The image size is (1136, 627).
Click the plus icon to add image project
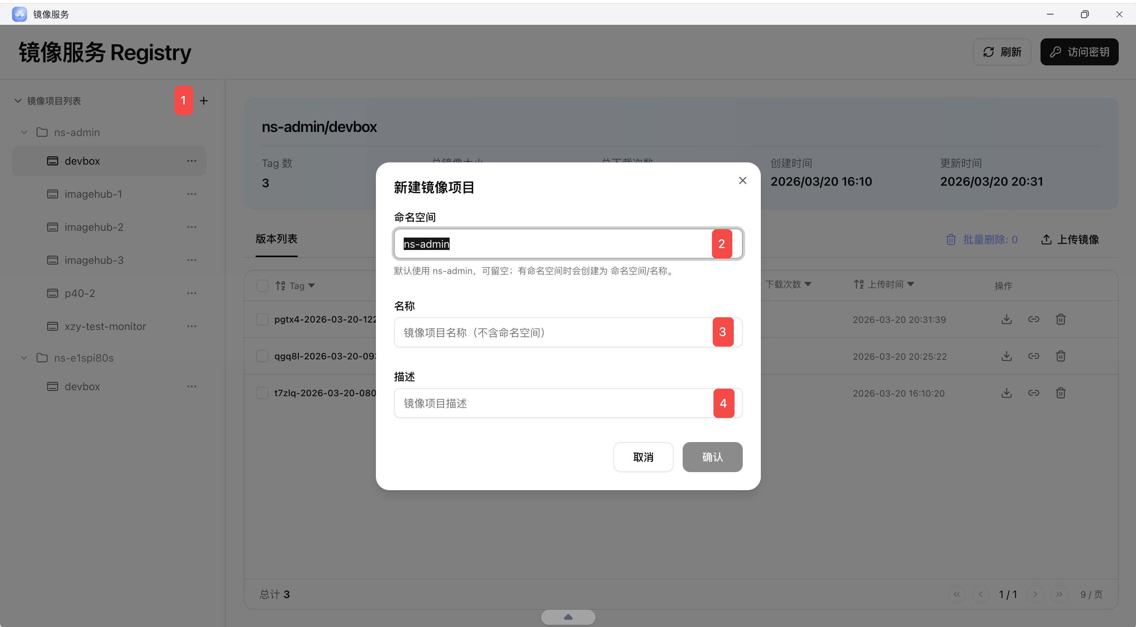(x=203, y=101)
